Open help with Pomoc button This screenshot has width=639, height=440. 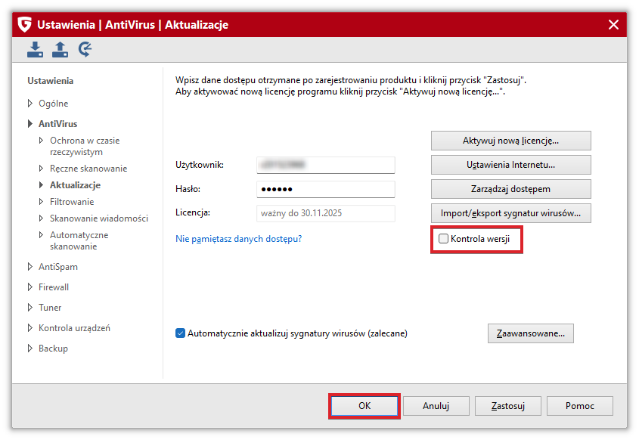point(579,406)
